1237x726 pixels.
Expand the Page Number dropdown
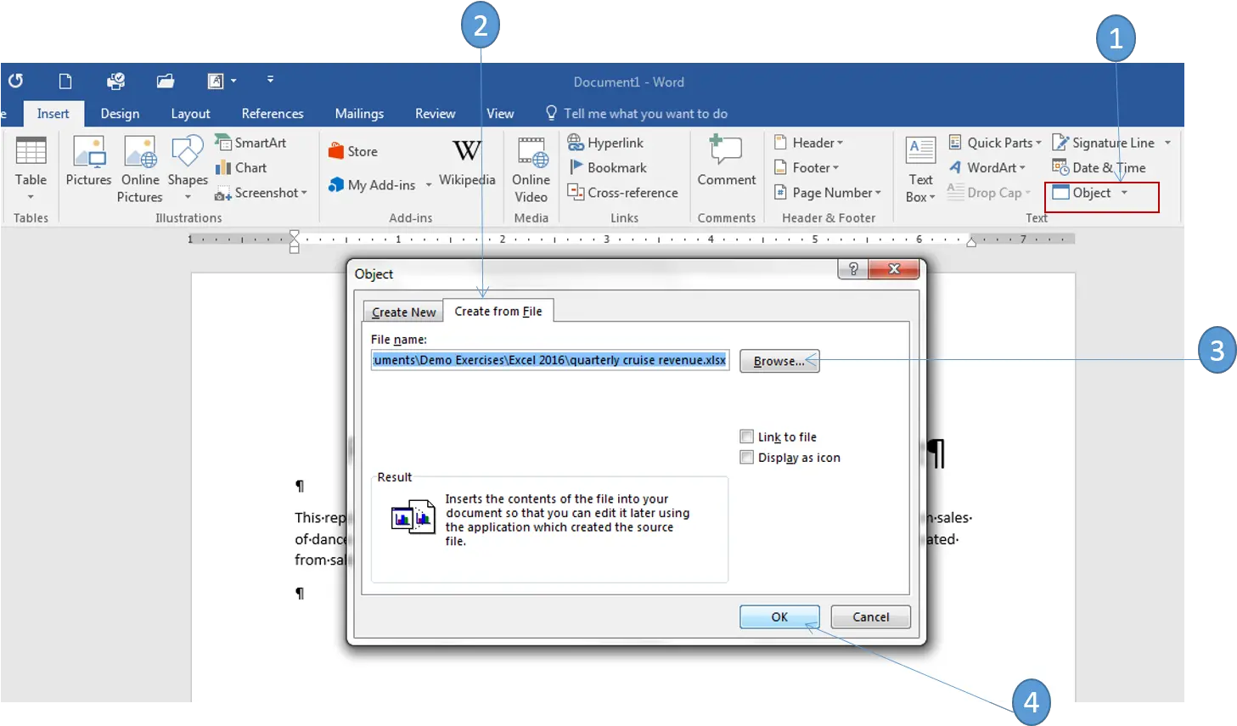pyautogui.click(x=878, y=193)
